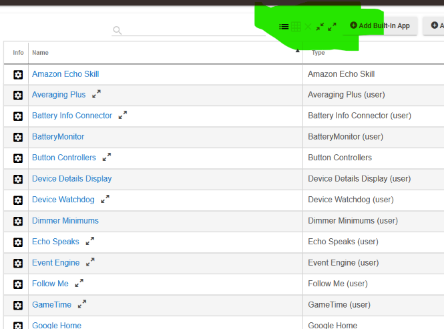Image resolution: width=444 pixels, height=329 pixels.
Task: Open the Battery Info Connector link
Action: tap(72, 115)
